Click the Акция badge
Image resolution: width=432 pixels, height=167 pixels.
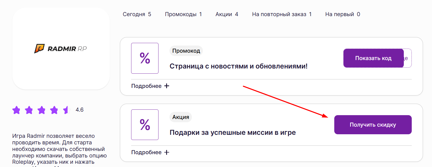coord(181,117)
